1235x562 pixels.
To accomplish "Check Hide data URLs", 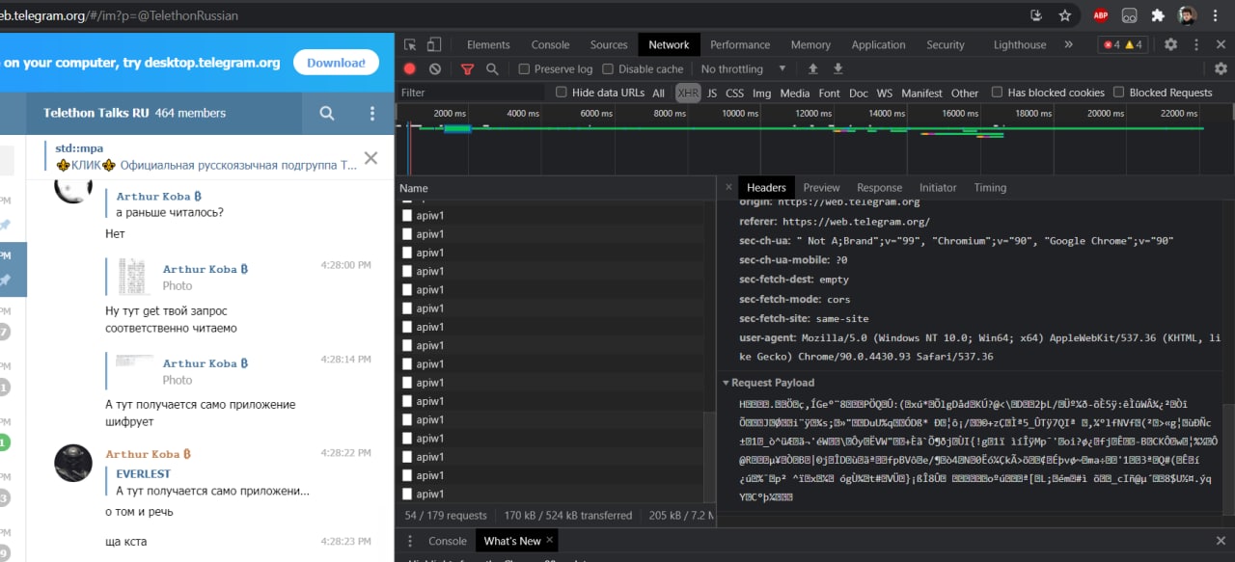I will tap(562, 93).
